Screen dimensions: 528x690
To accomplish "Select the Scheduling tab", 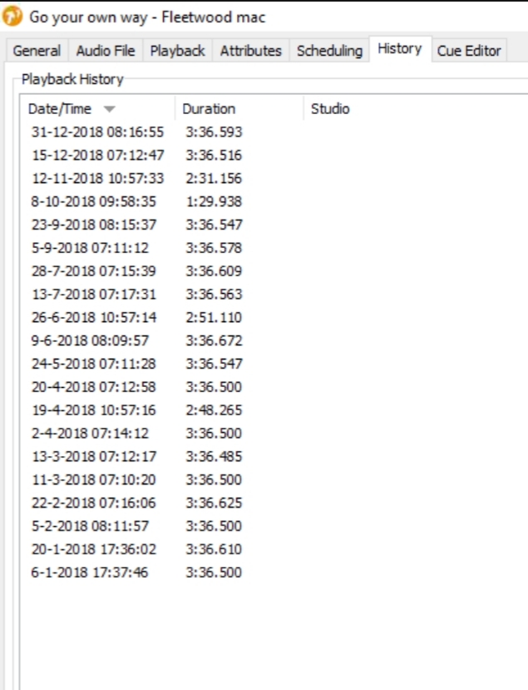I will tap(329, 51).
